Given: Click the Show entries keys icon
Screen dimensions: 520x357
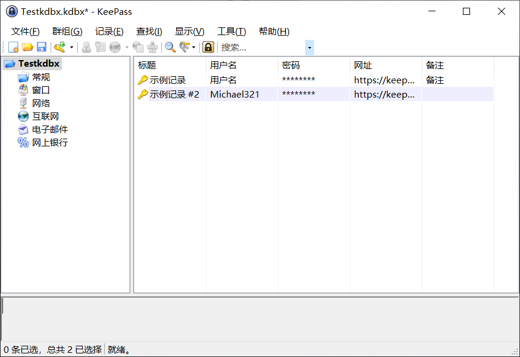Looking at the screenshot, I should [184, 47].
